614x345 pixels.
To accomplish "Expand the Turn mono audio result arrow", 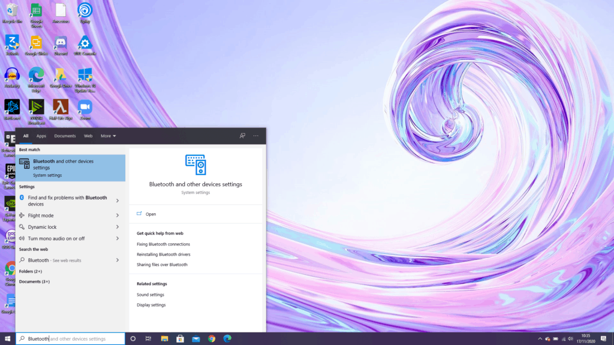I will point(118,238).
